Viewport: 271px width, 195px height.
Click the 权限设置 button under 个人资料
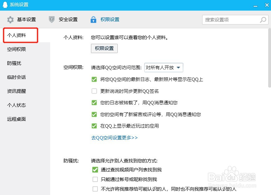104,48
